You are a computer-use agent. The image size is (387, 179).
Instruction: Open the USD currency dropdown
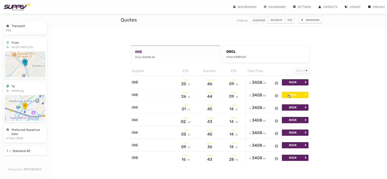[x=301, y=71]
